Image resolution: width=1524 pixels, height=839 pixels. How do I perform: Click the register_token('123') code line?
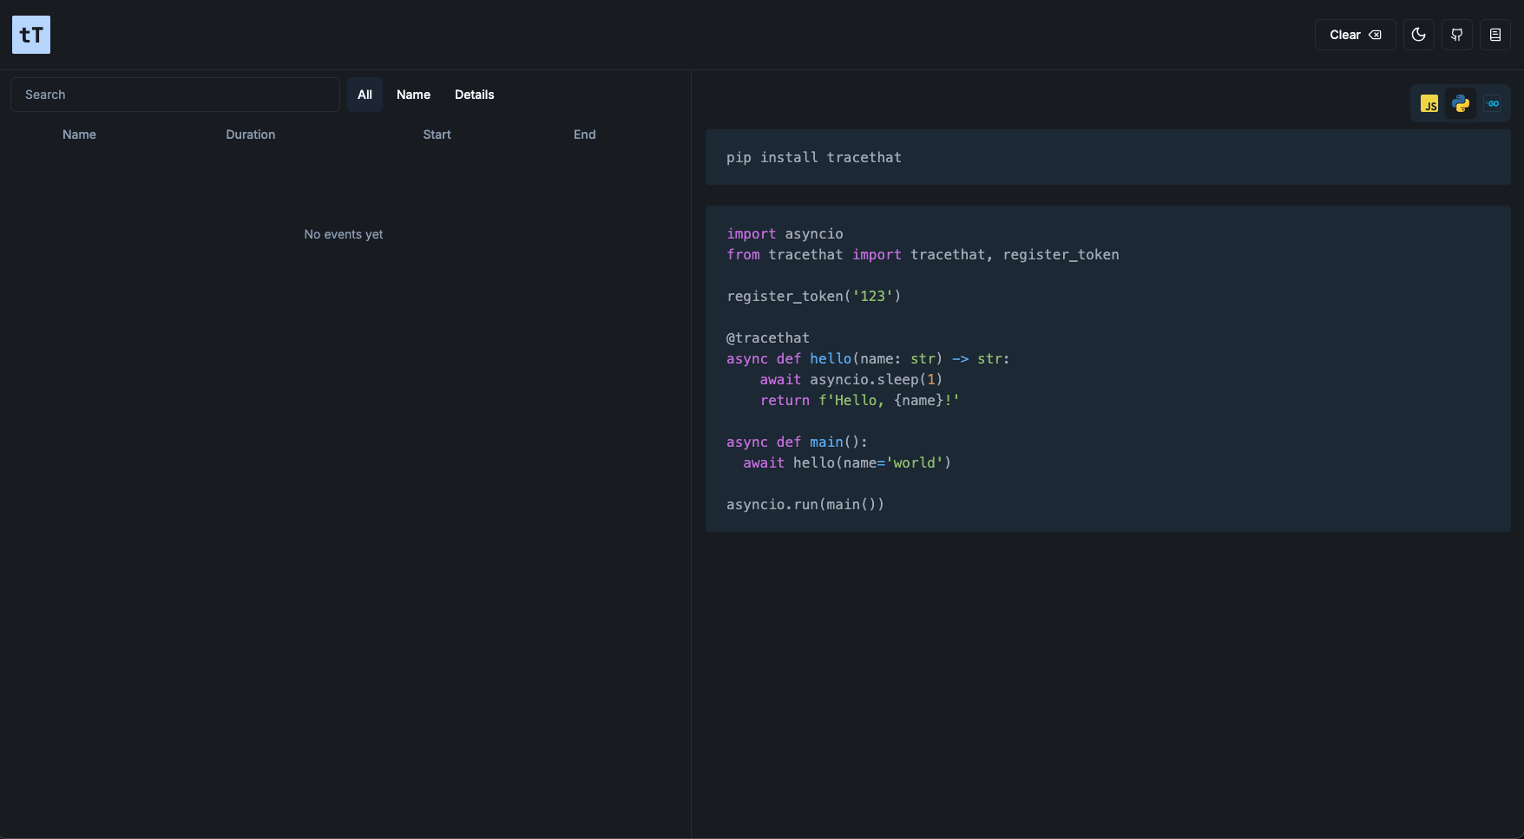(814, 296)
